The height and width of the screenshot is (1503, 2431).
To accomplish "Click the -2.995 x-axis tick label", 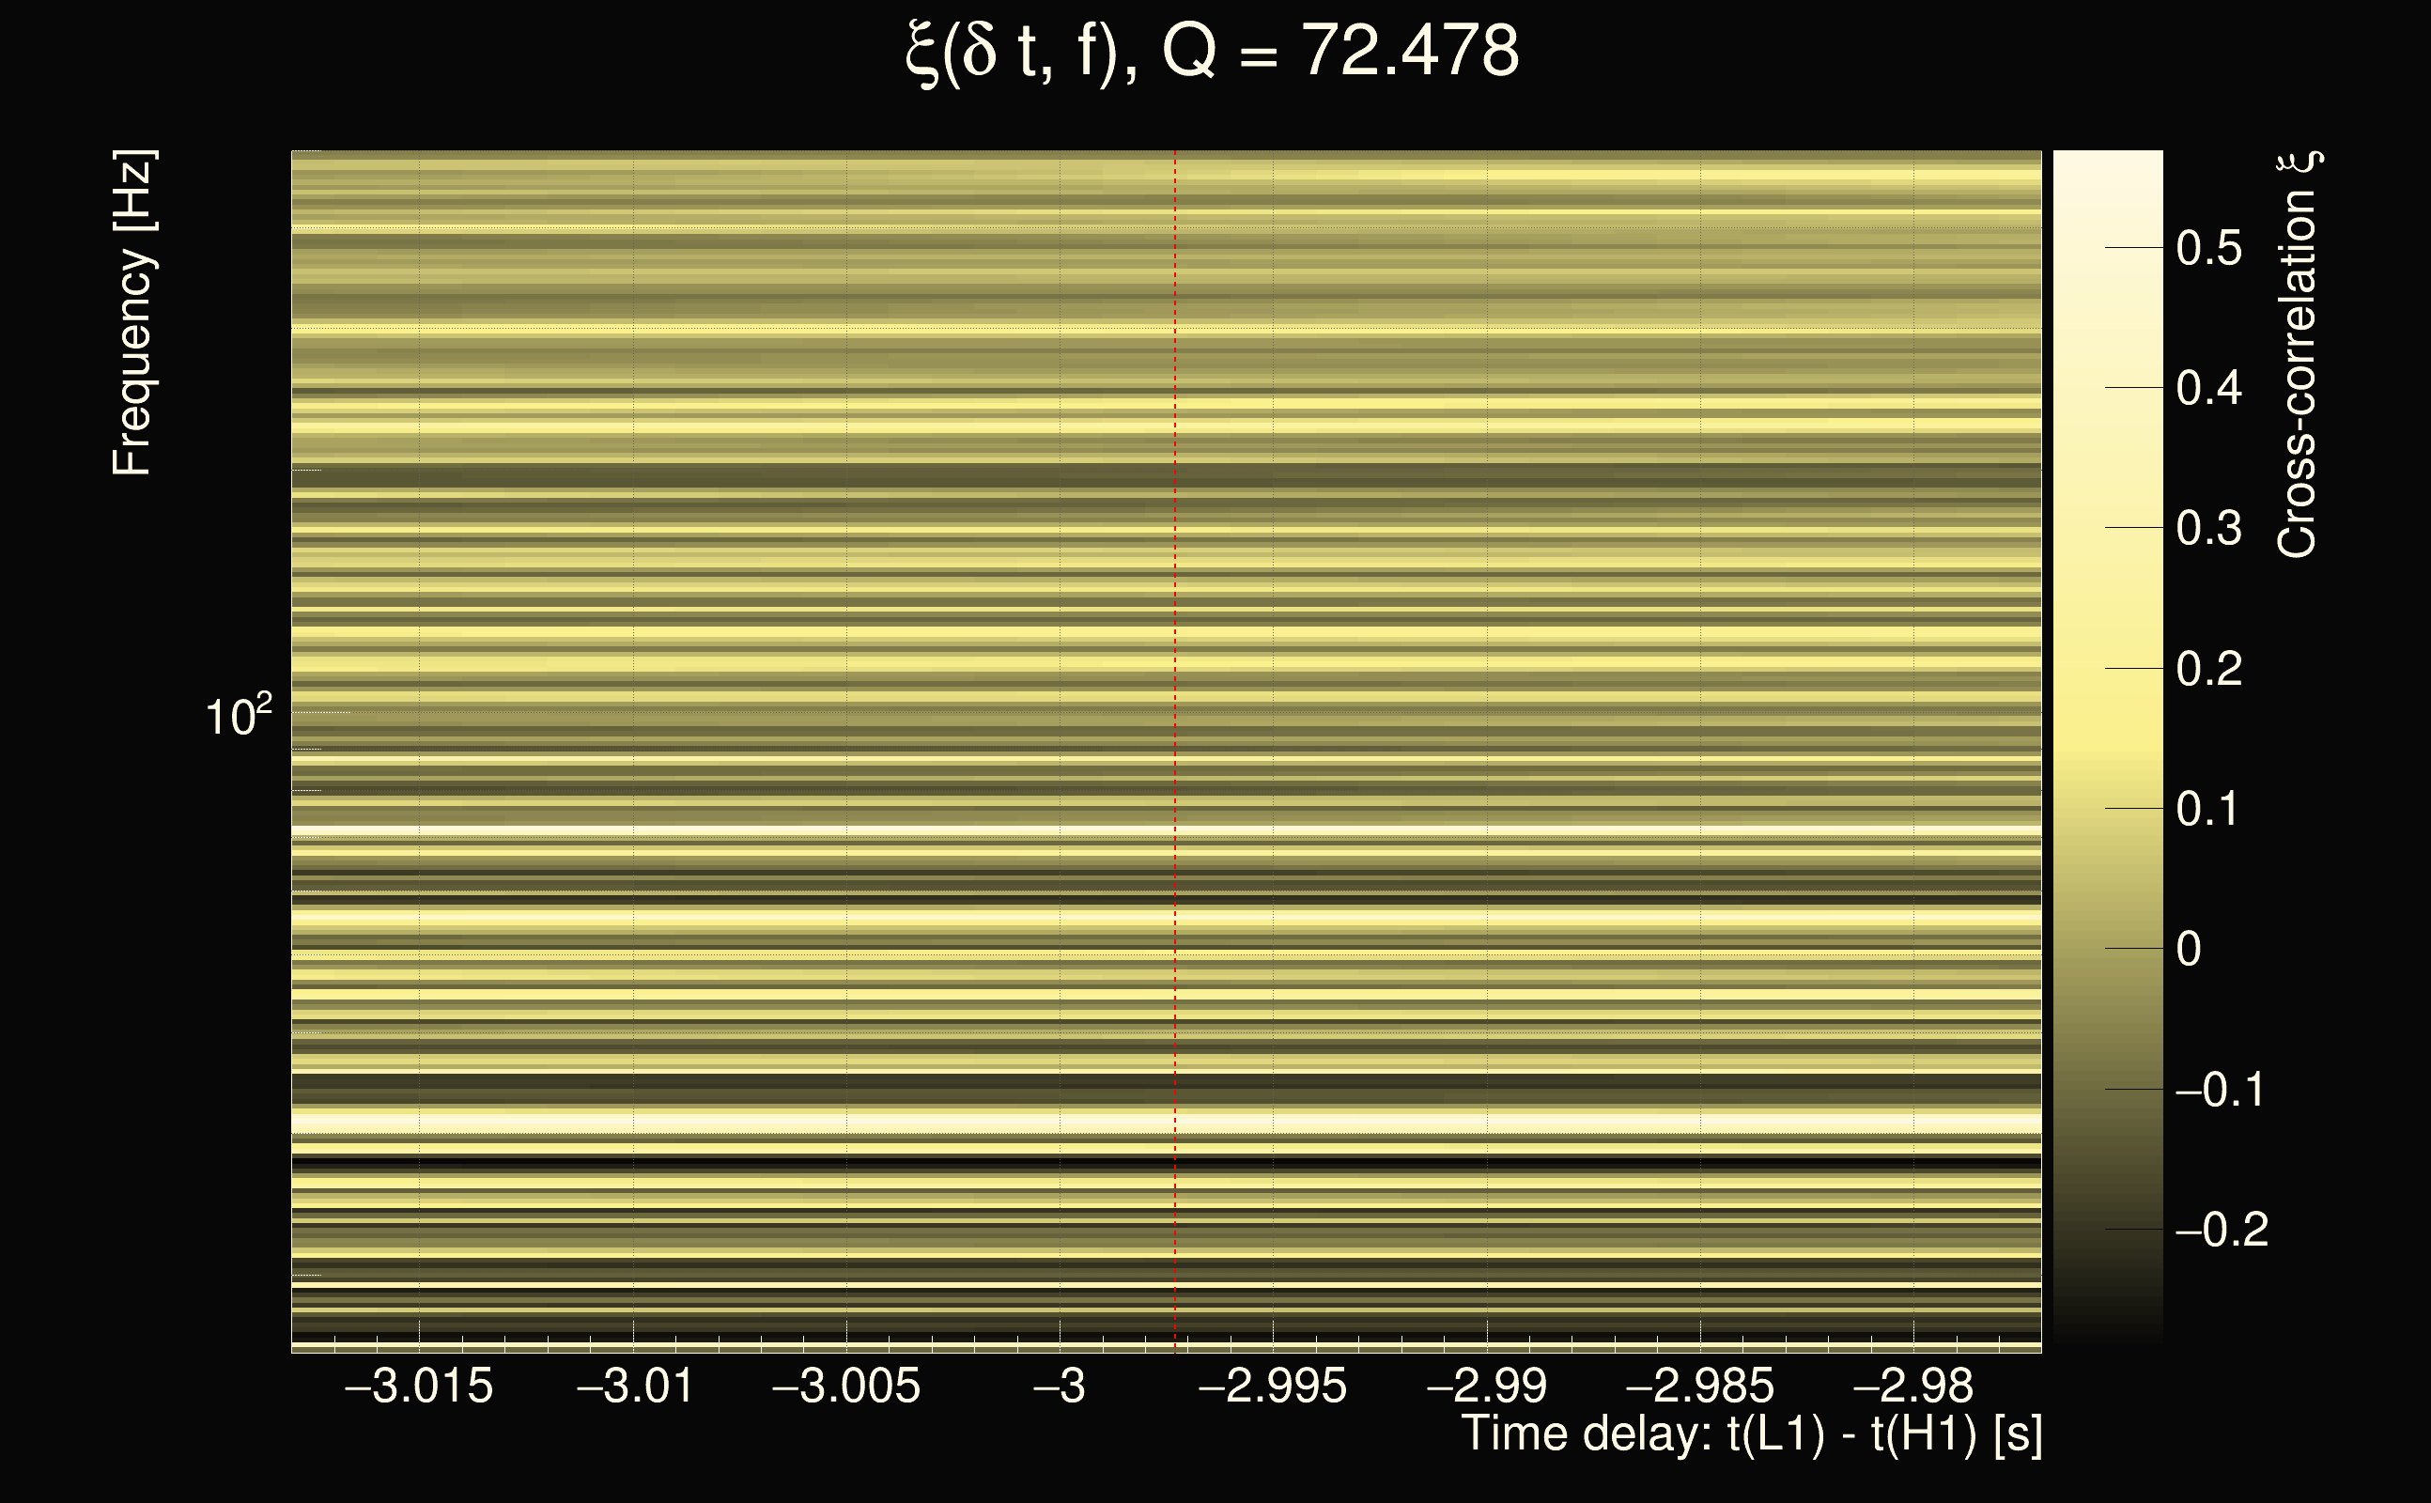I will pos(1272,1386).
